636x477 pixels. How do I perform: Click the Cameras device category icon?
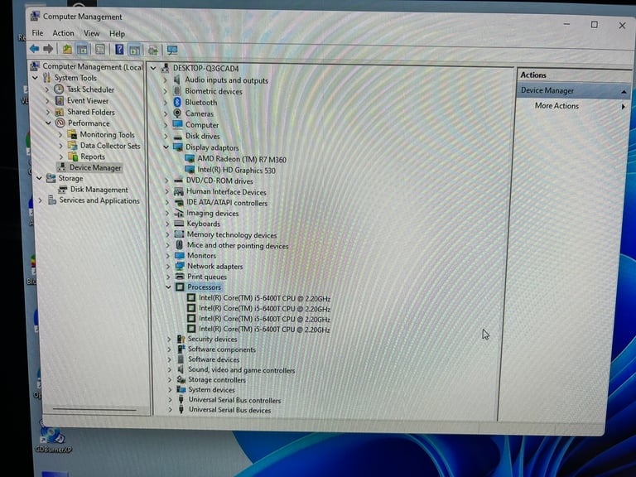177,113
